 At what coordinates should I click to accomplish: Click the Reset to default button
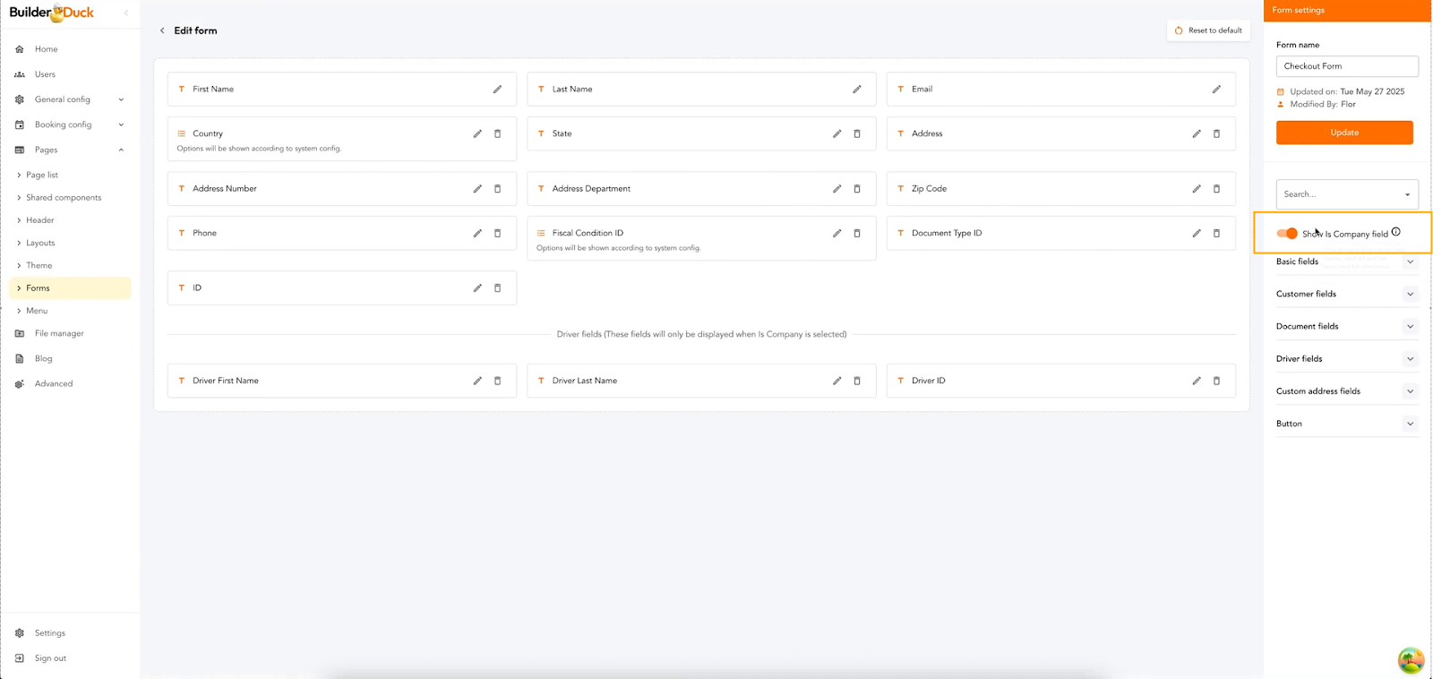1208,30
